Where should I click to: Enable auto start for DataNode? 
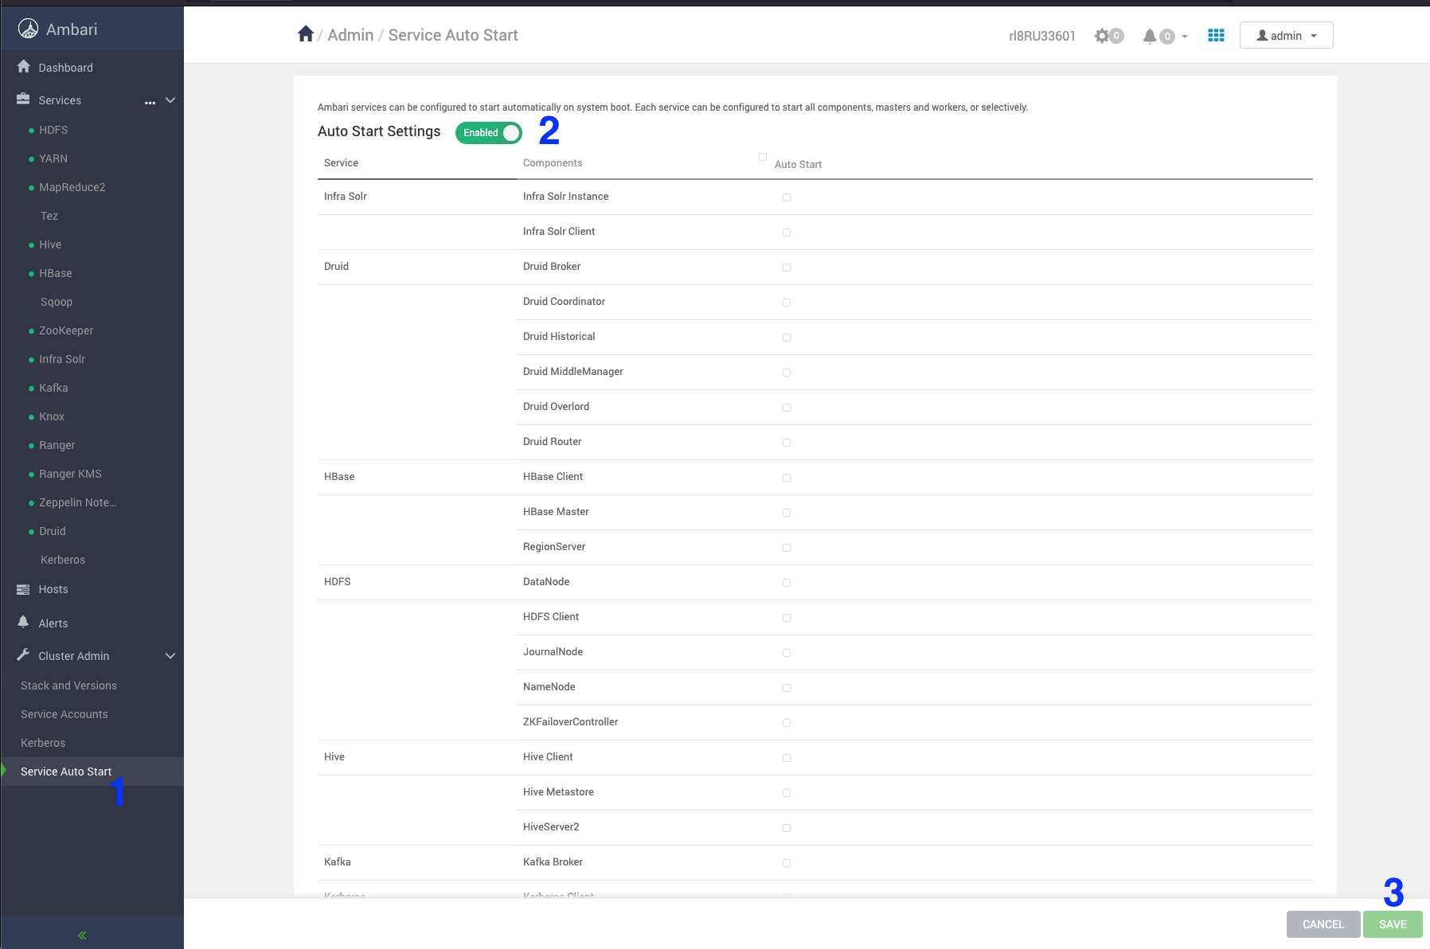pyautogui.click(x=787, y=583)
